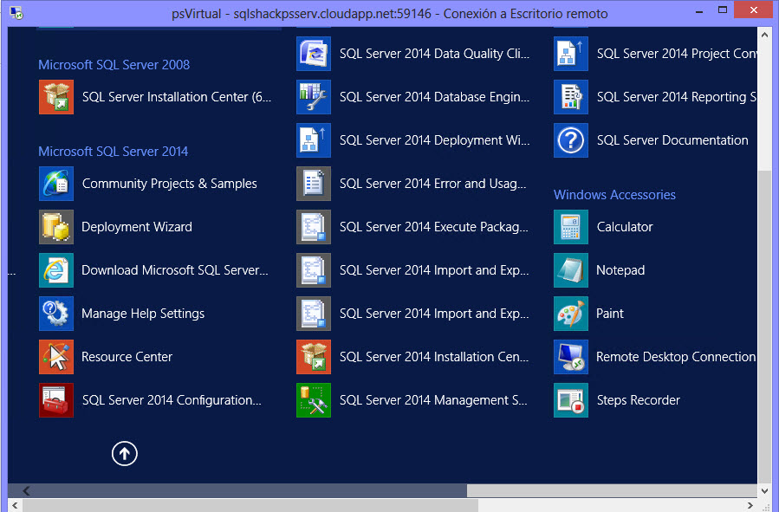Open Manage Help Settings icon

[x=56, y=314]
